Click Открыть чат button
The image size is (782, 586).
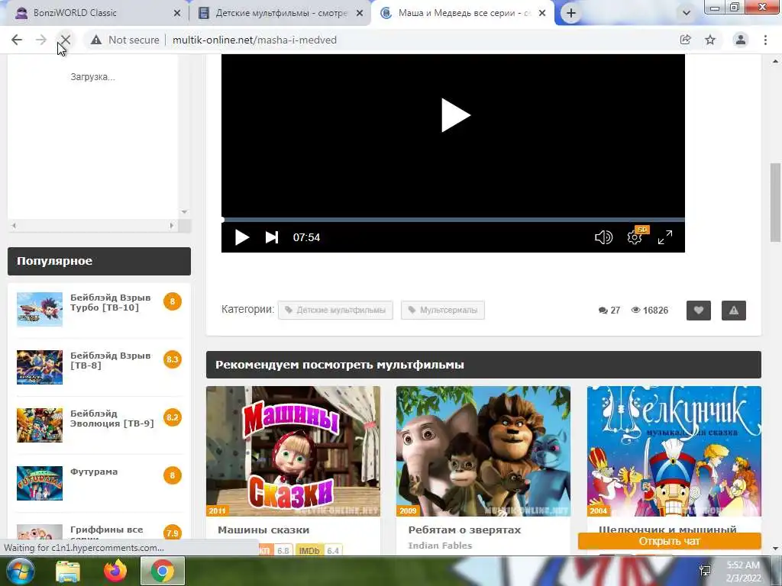coord(669,541)
